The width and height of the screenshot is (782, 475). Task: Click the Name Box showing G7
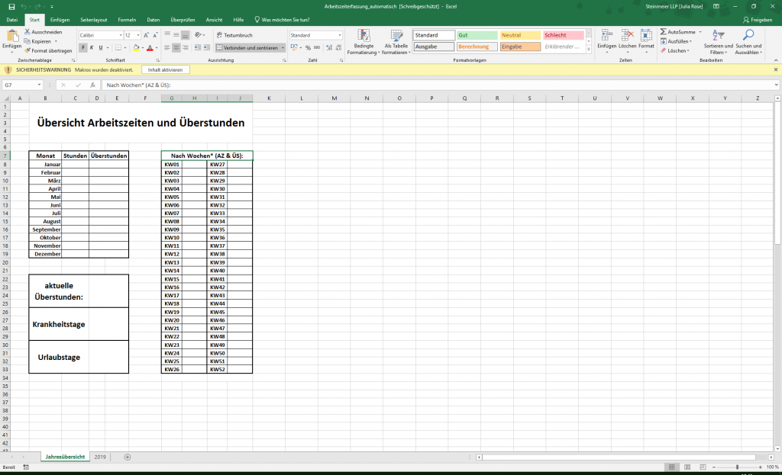(x=23, y=85)
